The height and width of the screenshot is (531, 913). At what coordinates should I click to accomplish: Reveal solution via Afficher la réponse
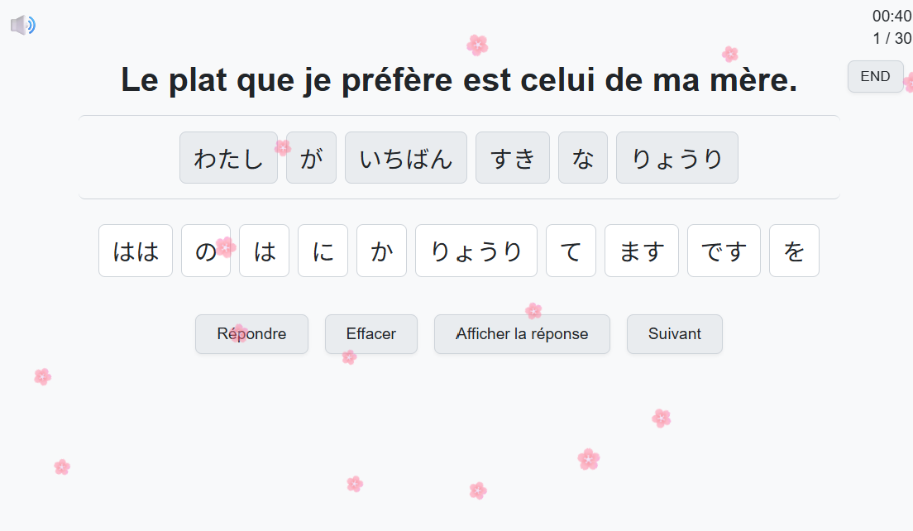[522, 334]
